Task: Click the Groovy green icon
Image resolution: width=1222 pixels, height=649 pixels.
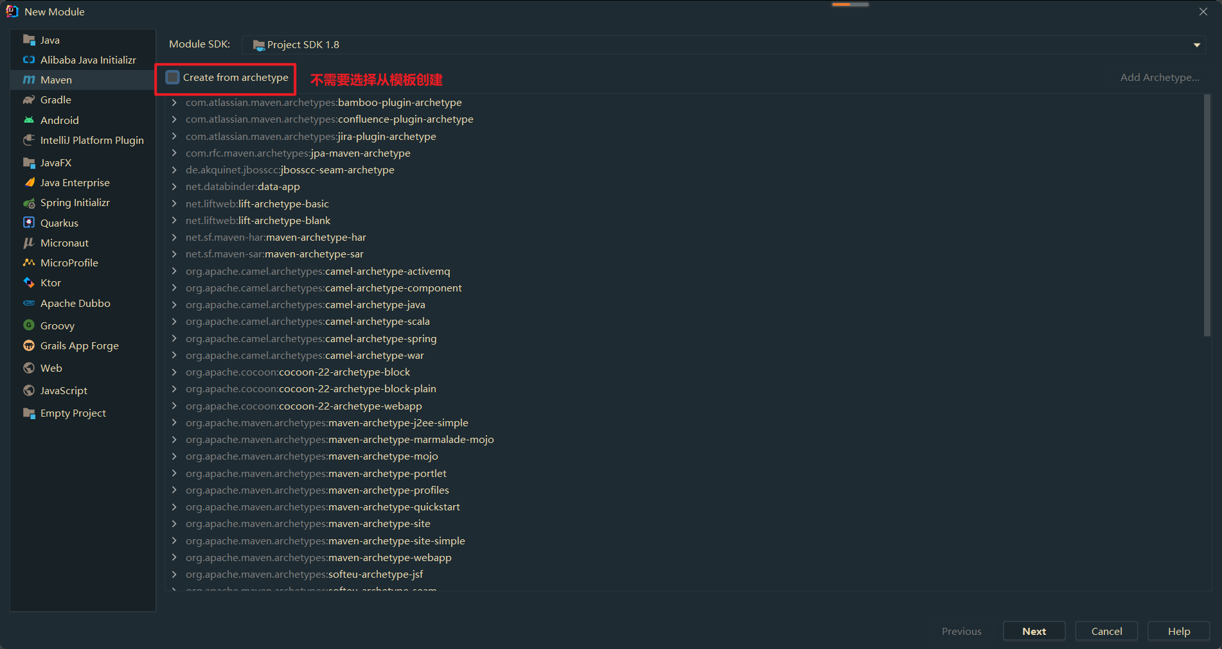Action: (x=29, y=325)
